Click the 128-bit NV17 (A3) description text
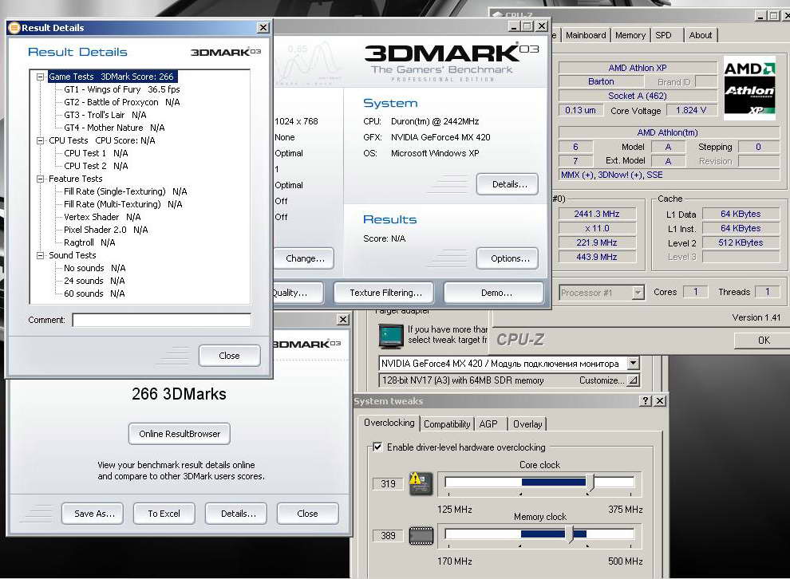This screenshot has width=790, height=579. tap(463, 380)
